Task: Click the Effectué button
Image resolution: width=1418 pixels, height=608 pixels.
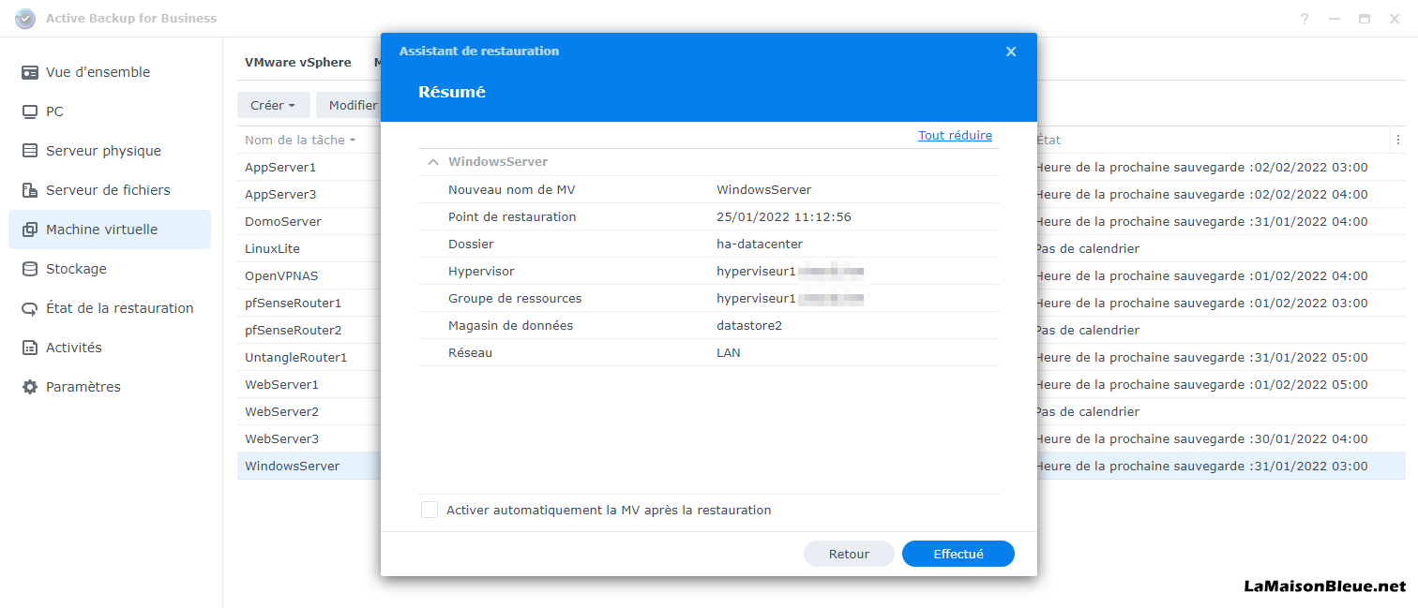Action: click(x=958, y=554)
